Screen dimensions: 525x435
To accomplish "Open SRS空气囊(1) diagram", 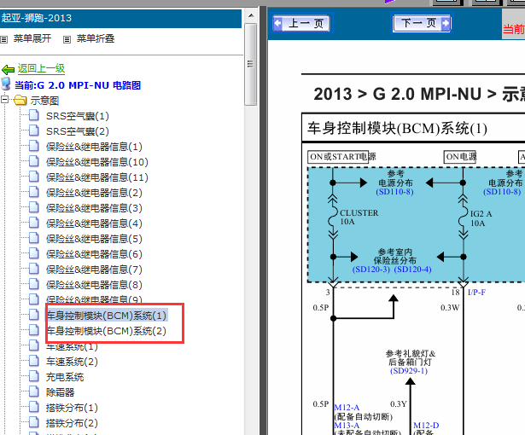I will pyautogui.click(x=78, y=116).
